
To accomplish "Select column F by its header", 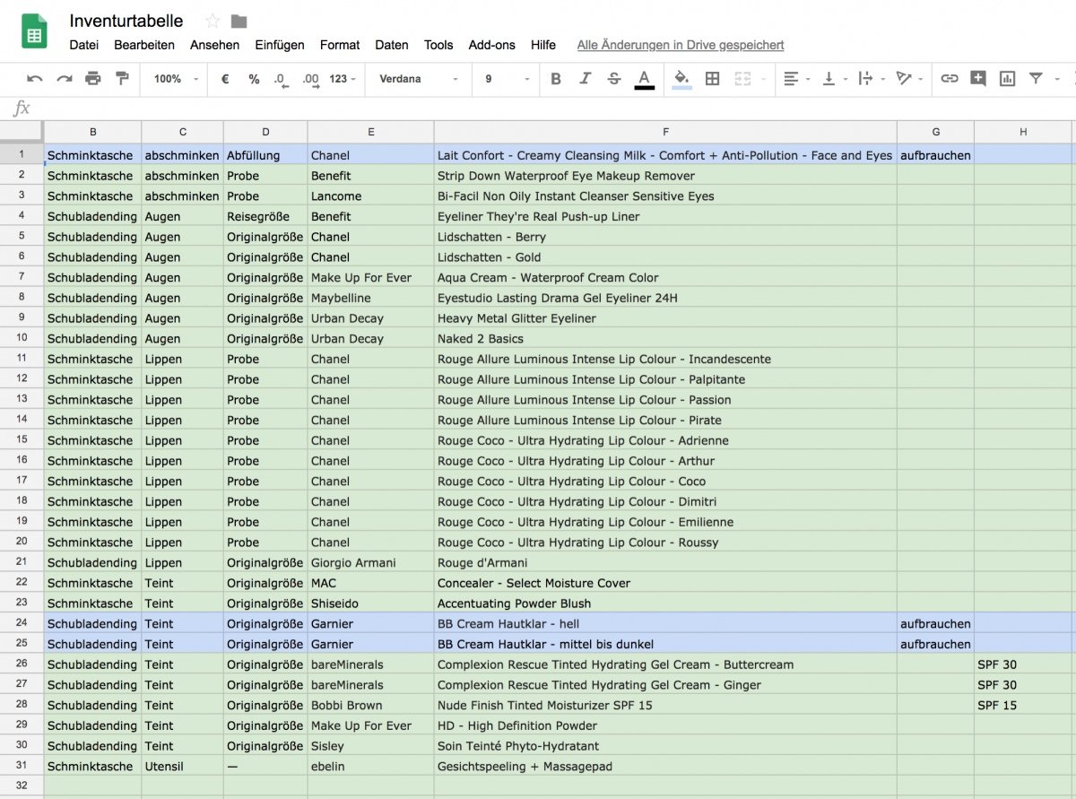I will click(665, 133).
